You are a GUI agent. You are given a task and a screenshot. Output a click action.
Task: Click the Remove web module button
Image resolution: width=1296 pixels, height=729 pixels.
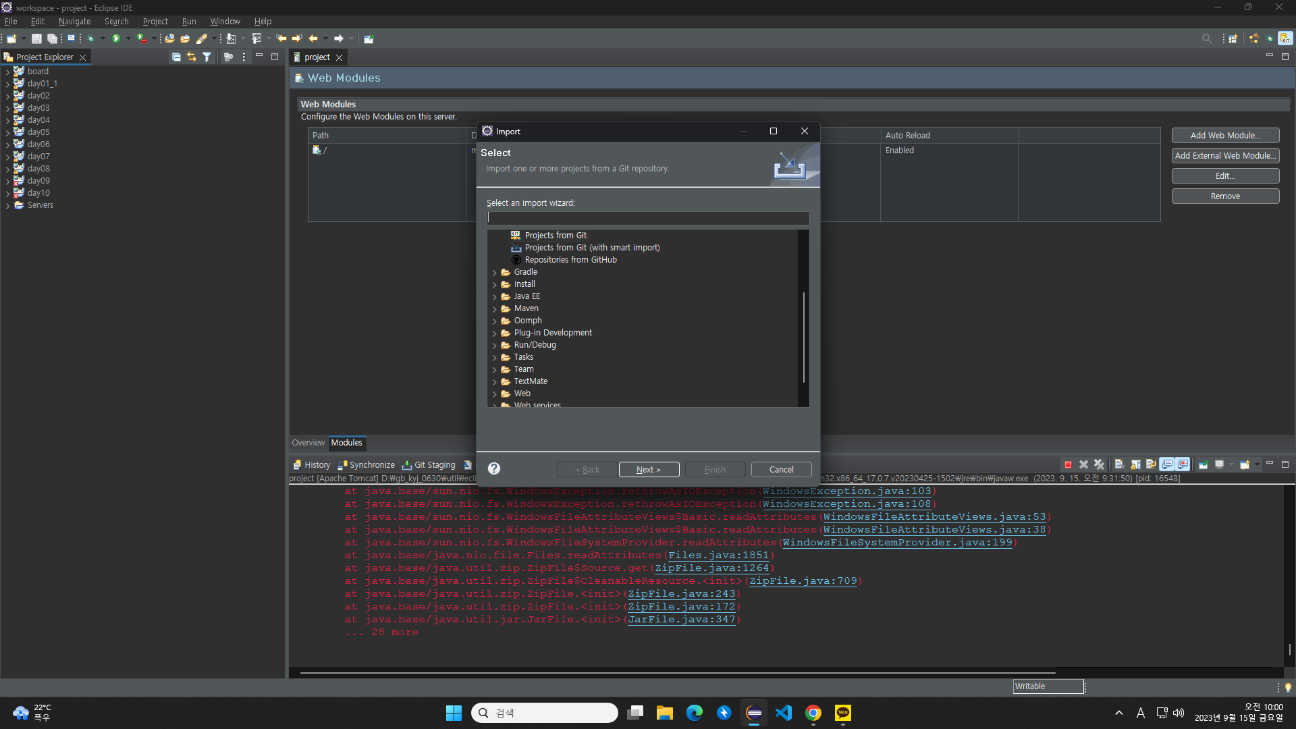pyautogui.click(x=1225, y=196)
